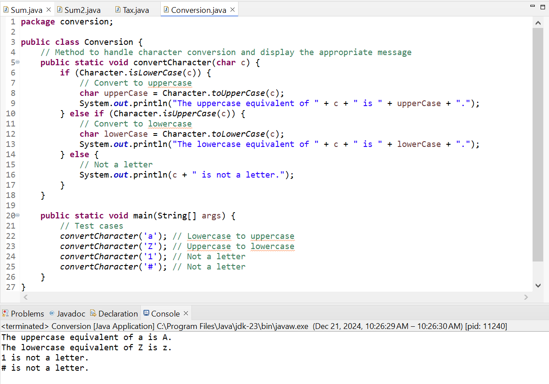Click the Declaration view icon
Image resolution: width=549 pixels, height=384 pixels.
(93, 313)
